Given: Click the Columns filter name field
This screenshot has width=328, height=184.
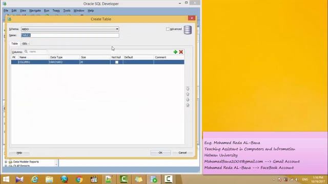Looking at the screenshot, I should (37, 52).
